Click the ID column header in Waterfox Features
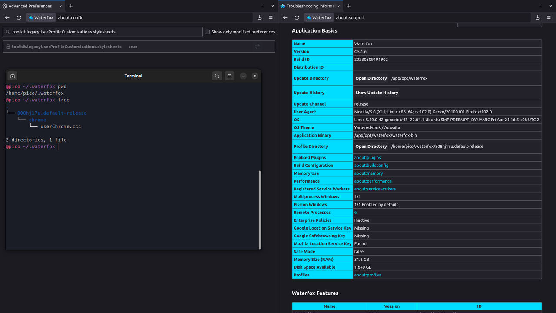 (480, 306)
